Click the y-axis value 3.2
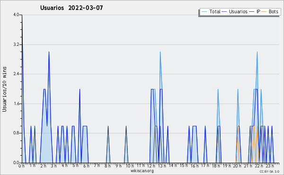Viewport: 284px width, 175px height. pyautogui.click(x=16, y=44)
